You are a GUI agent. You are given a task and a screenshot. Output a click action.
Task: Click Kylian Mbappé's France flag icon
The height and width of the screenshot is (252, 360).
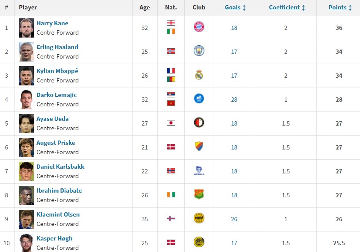point(171,71)
